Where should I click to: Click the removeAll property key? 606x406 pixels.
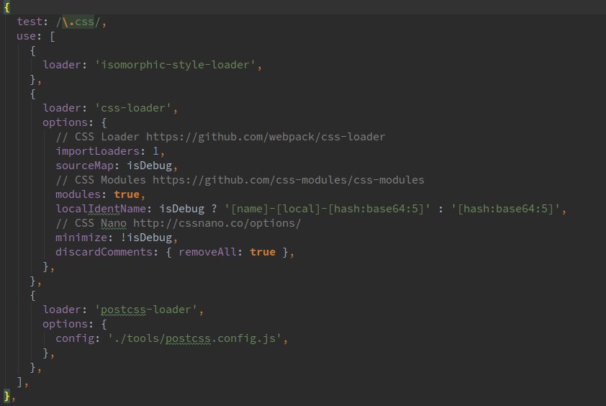pyautogui.click(x=207, y=252)
